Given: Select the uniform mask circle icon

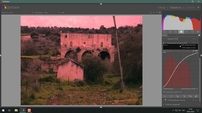Looking at the screenshot, I should 171,96.
